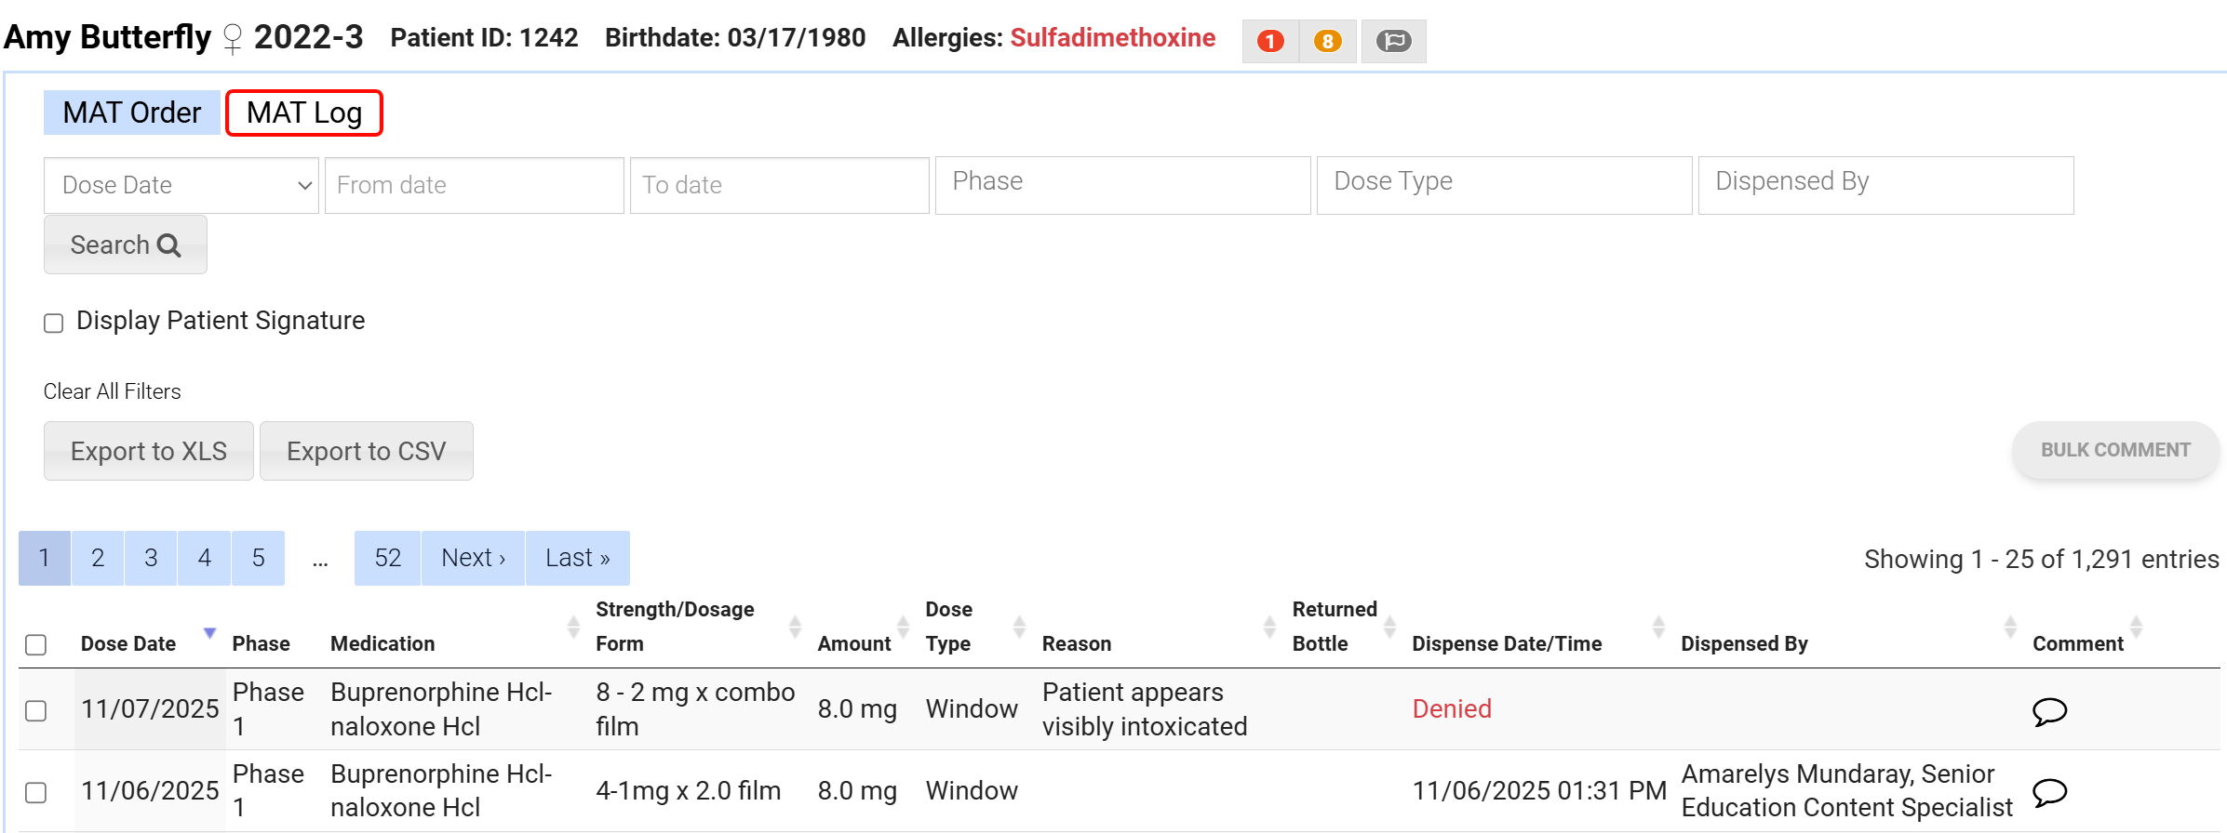Viewport: 2227px width, 833px height.
Task: Click the red alert badge showing 1
Action: tap(1269, 41)
